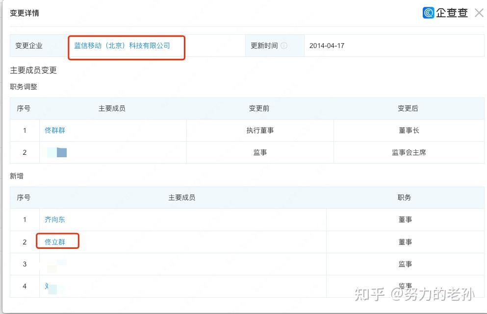Viewport: 487px width, 314px height.
Task: Select the 佟立群 member link
Action: pos(55,242)
